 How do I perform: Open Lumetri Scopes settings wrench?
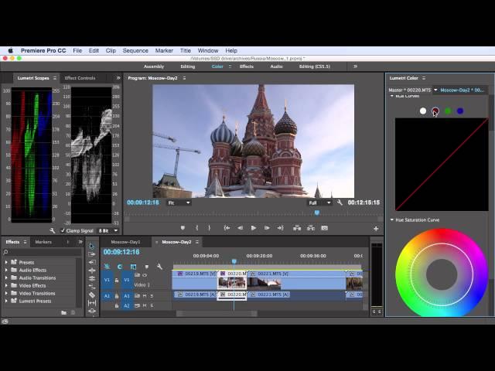point(53,230)
